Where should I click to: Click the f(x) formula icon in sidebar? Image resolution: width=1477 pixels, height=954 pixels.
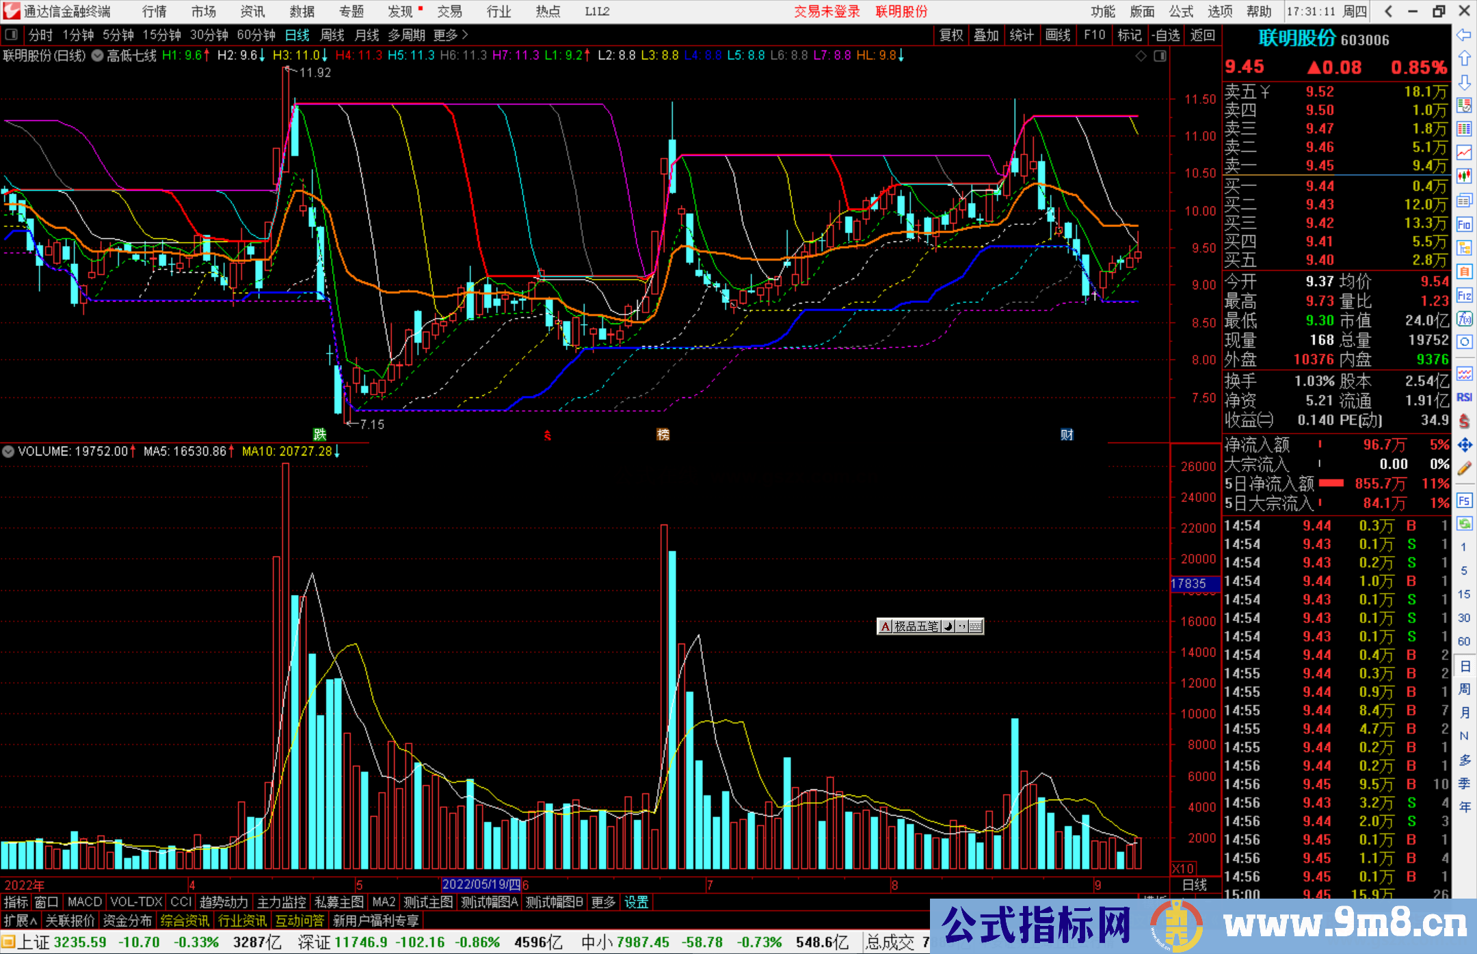[x=1464, y=319]
